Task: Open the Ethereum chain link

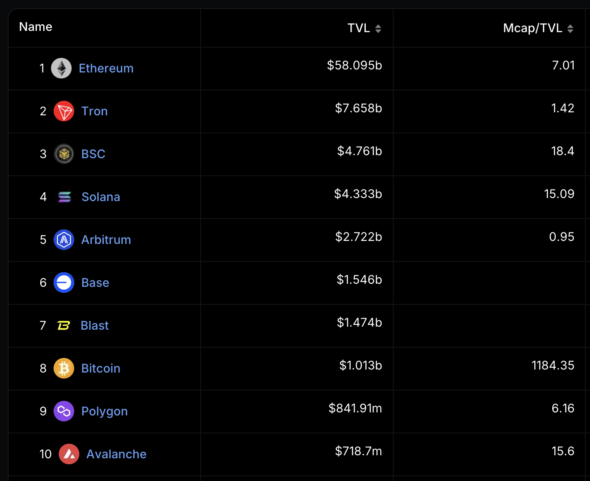Action: tap(106, 68)
